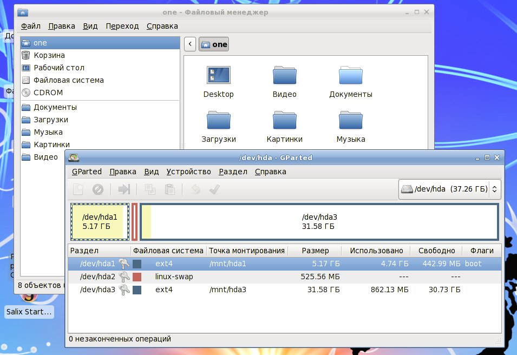The width and height of the screenshot is (517, 355).
Task: Click the keys lock icon on /dev/hda1 row
Action: pyautogui.click(x=124, y=264)
